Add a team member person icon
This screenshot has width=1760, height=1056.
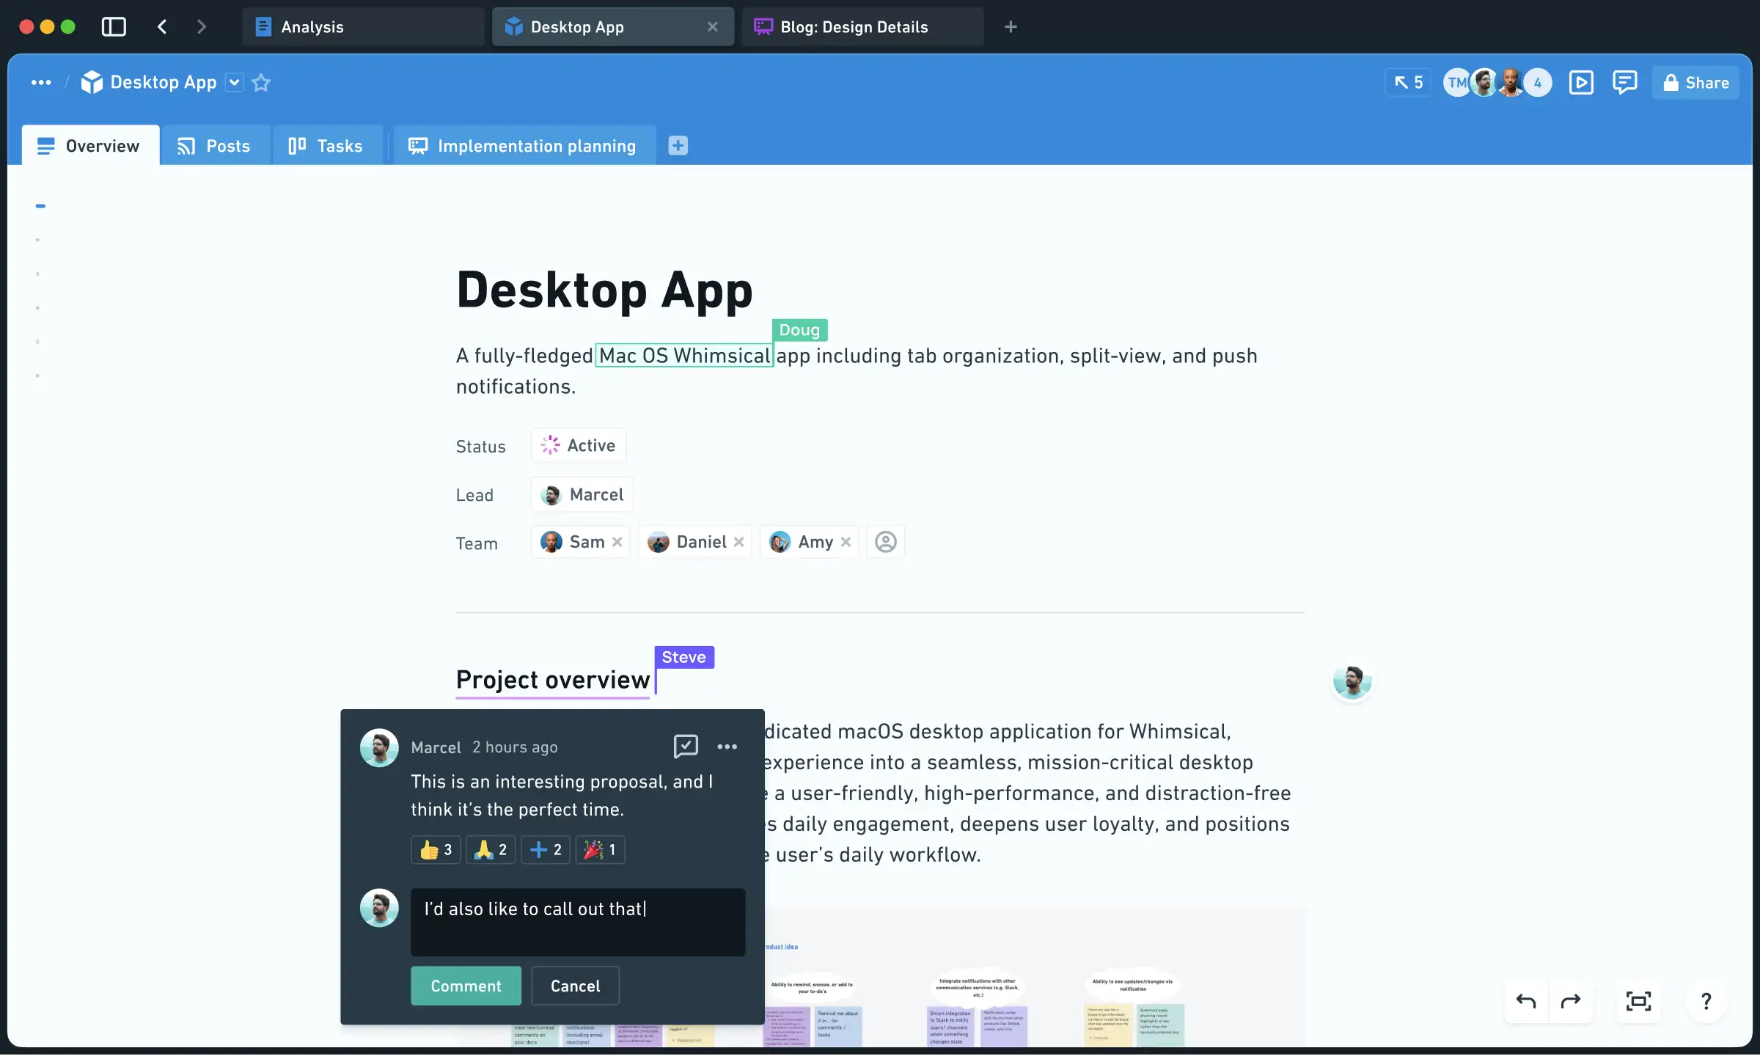point(886,542)
